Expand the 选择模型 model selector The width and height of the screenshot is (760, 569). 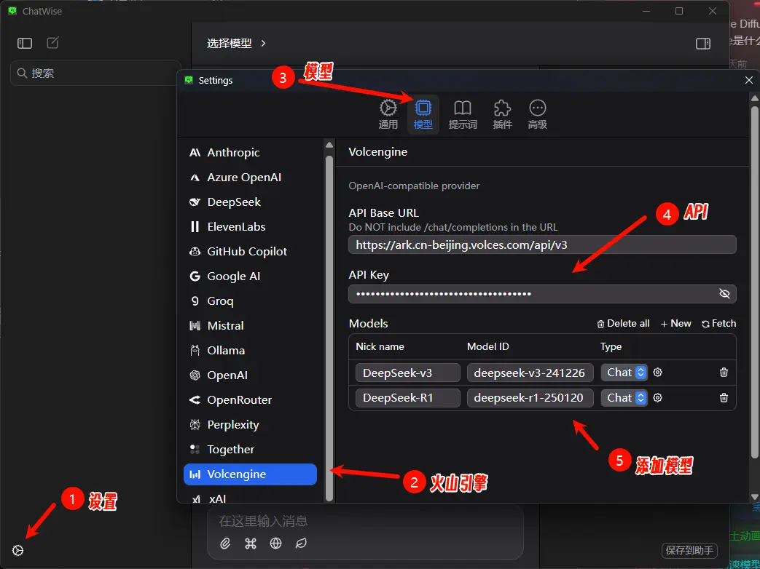(x=236, y=44)
